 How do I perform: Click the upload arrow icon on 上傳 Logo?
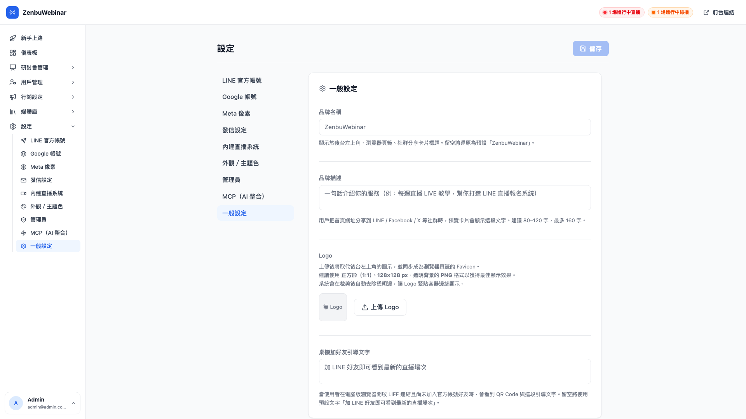[365, 307]
